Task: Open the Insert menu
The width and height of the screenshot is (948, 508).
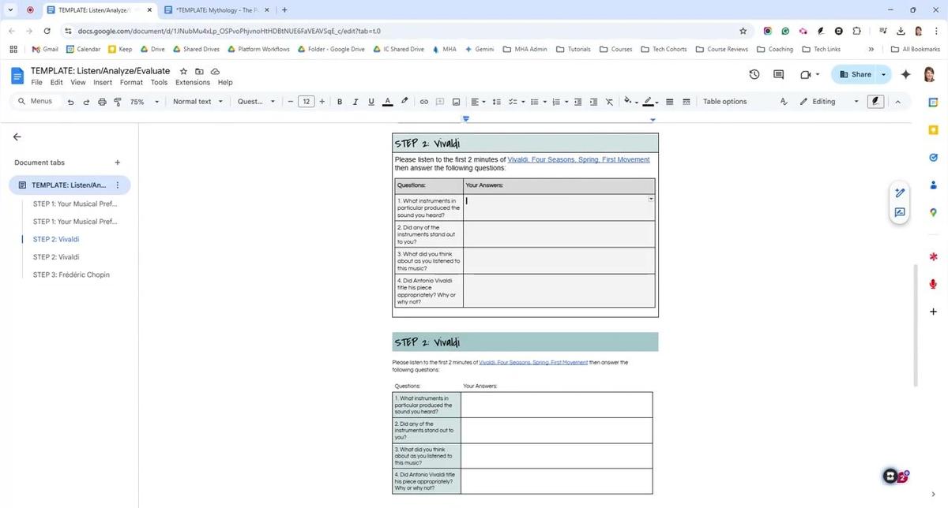Action: click(x=103, y=82)
